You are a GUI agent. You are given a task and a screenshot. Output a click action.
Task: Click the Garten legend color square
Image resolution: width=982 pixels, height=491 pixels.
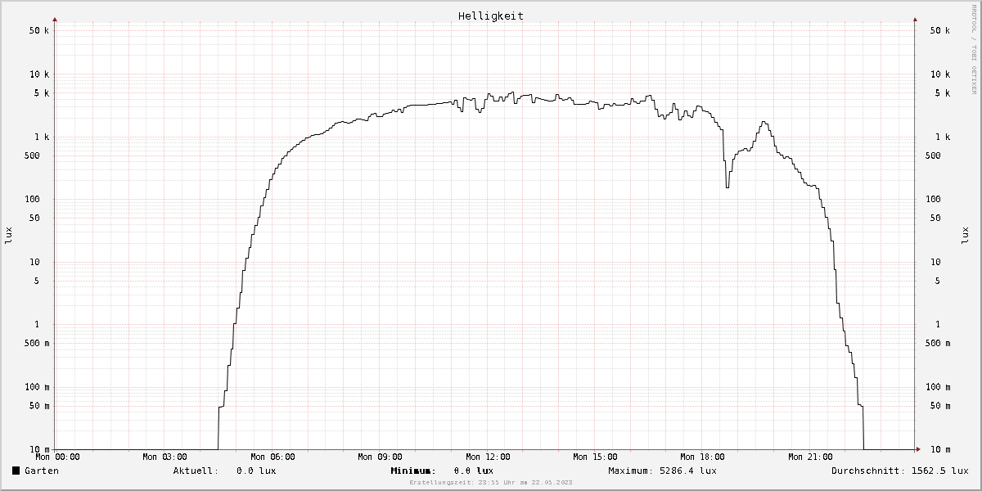coord(16,471)
